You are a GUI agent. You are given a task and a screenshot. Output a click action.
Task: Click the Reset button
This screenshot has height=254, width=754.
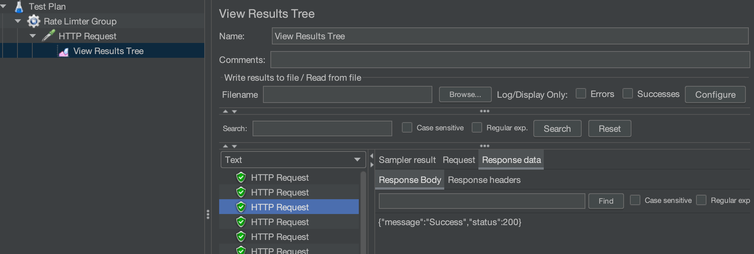click(610, 128)
